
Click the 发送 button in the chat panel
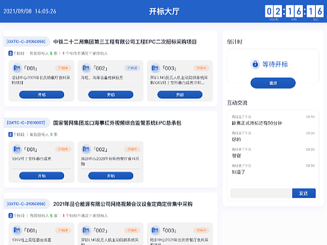coord(304,193)
